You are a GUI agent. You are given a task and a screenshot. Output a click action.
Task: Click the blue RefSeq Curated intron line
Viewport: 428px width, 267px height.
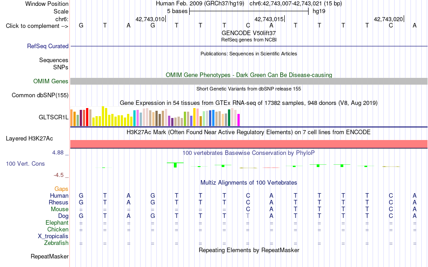249,46
